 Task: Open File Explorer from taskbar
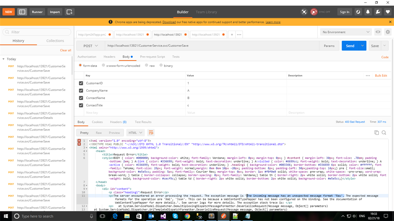(x=127, y=216)
